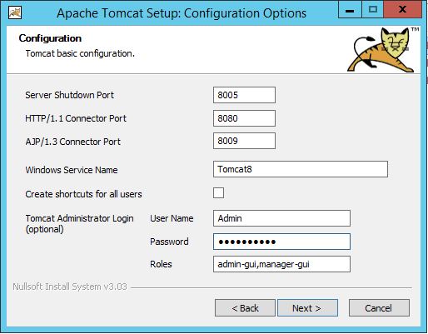Enable Create shortcuts for all users checkbox

coord(218,193)
